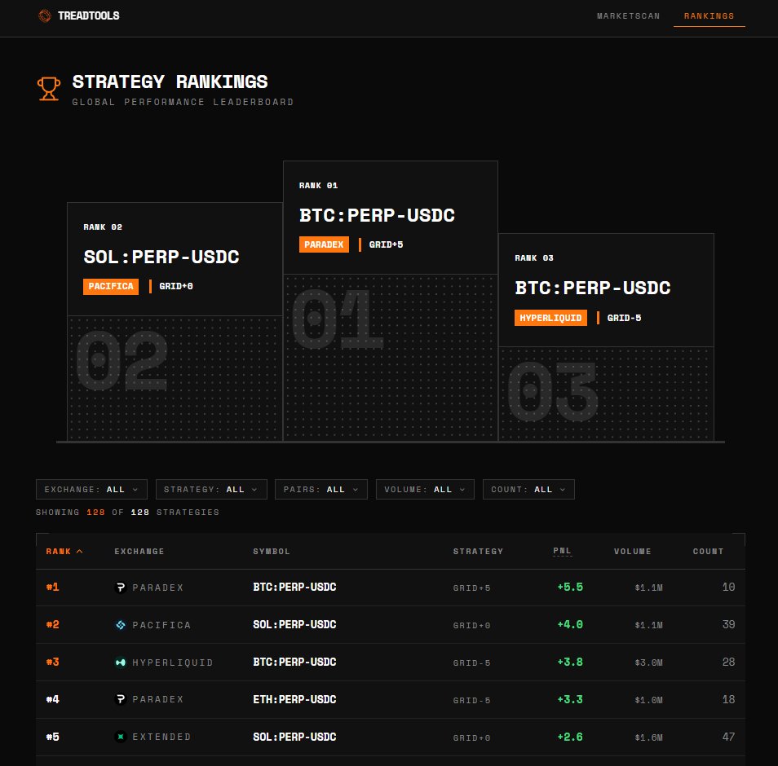The height and width of the screenshot is (766, 778).
Task: Click the Hyperliquid icon in row #3
Action: tap(120, 663)
